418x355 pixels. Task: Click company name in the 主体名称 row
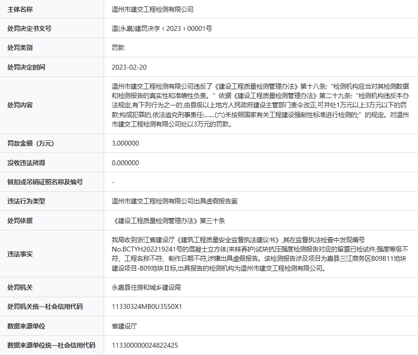[x=153, y=9]
